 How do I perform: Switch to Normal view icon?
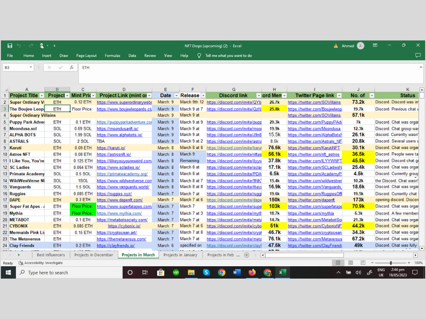point(338,262)
